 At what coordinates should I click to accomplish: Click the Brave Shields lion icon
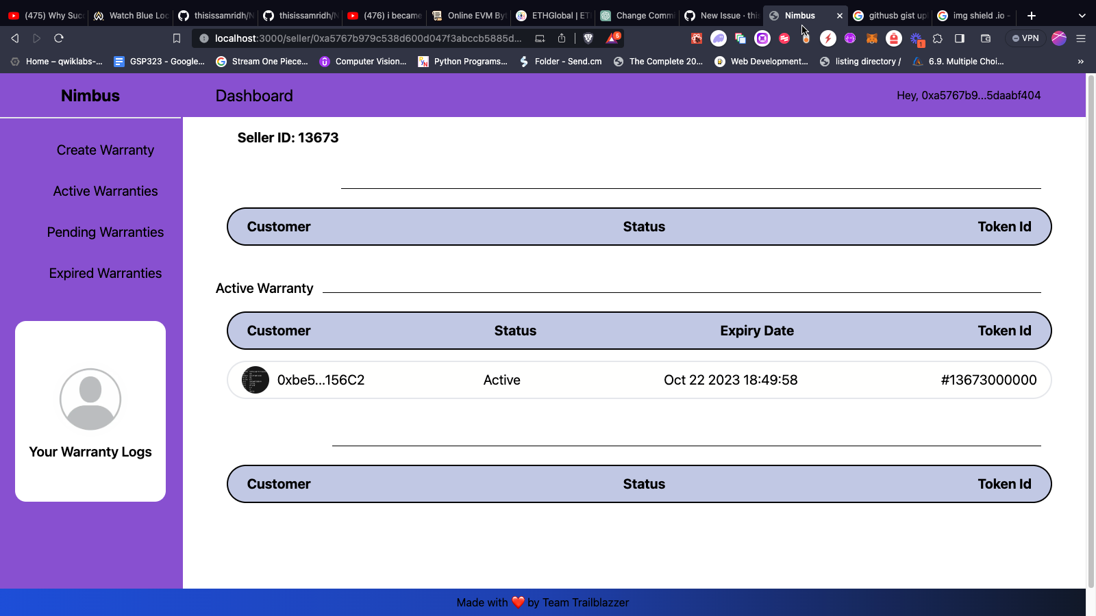pyautogui.click(x=588, y=38)
